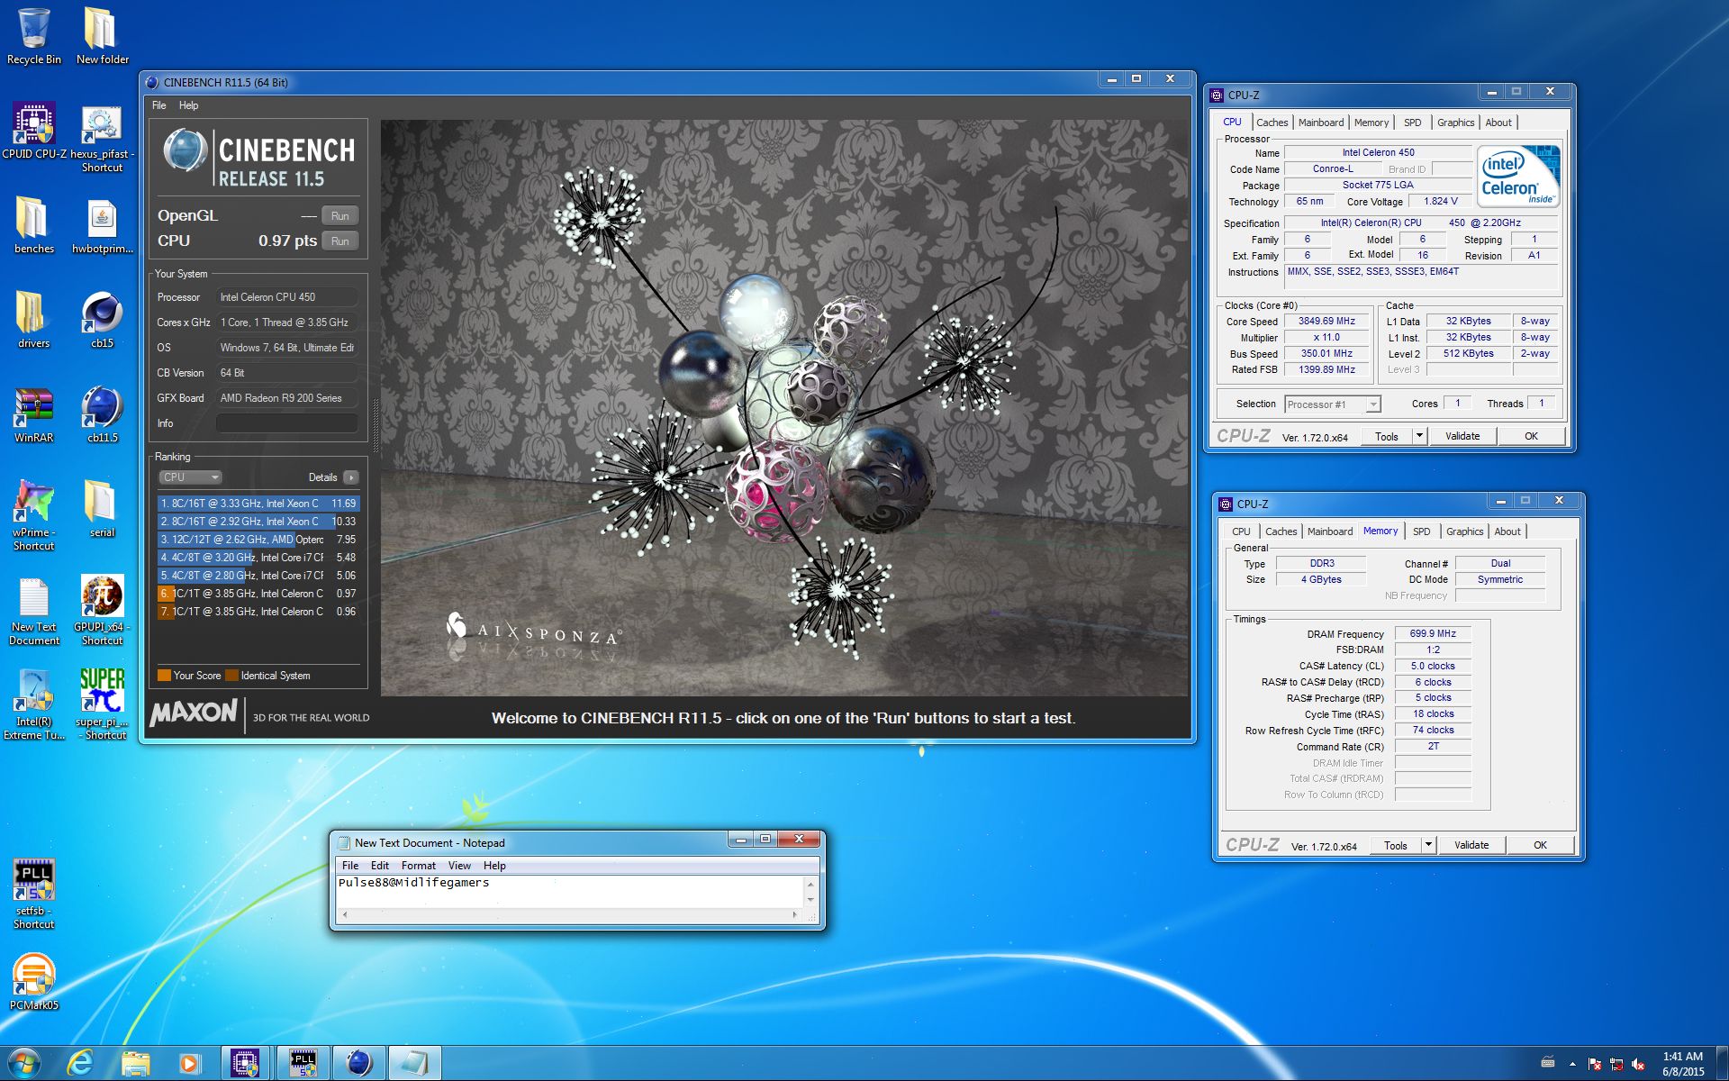Open Notepad View menu

[459, 866]
